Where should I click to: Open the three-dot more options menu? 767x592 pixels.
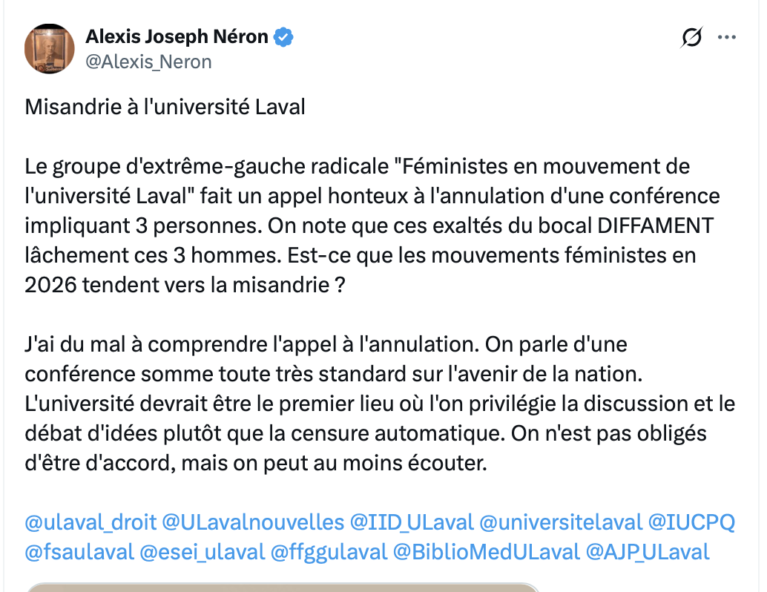pyautogui.click(x=726, y=38)
